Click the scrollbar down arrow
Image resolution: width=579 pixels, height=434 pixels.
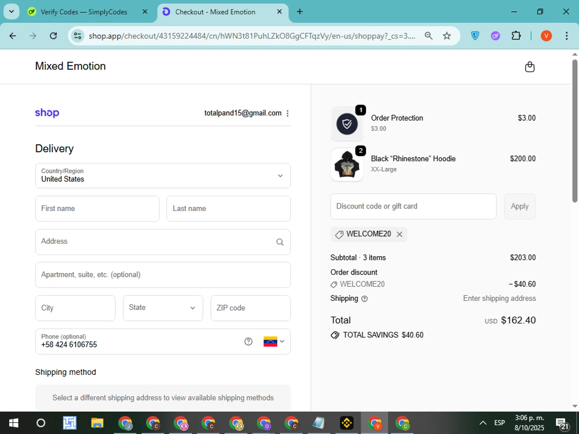pyautogui.click(x=575, y=406)
